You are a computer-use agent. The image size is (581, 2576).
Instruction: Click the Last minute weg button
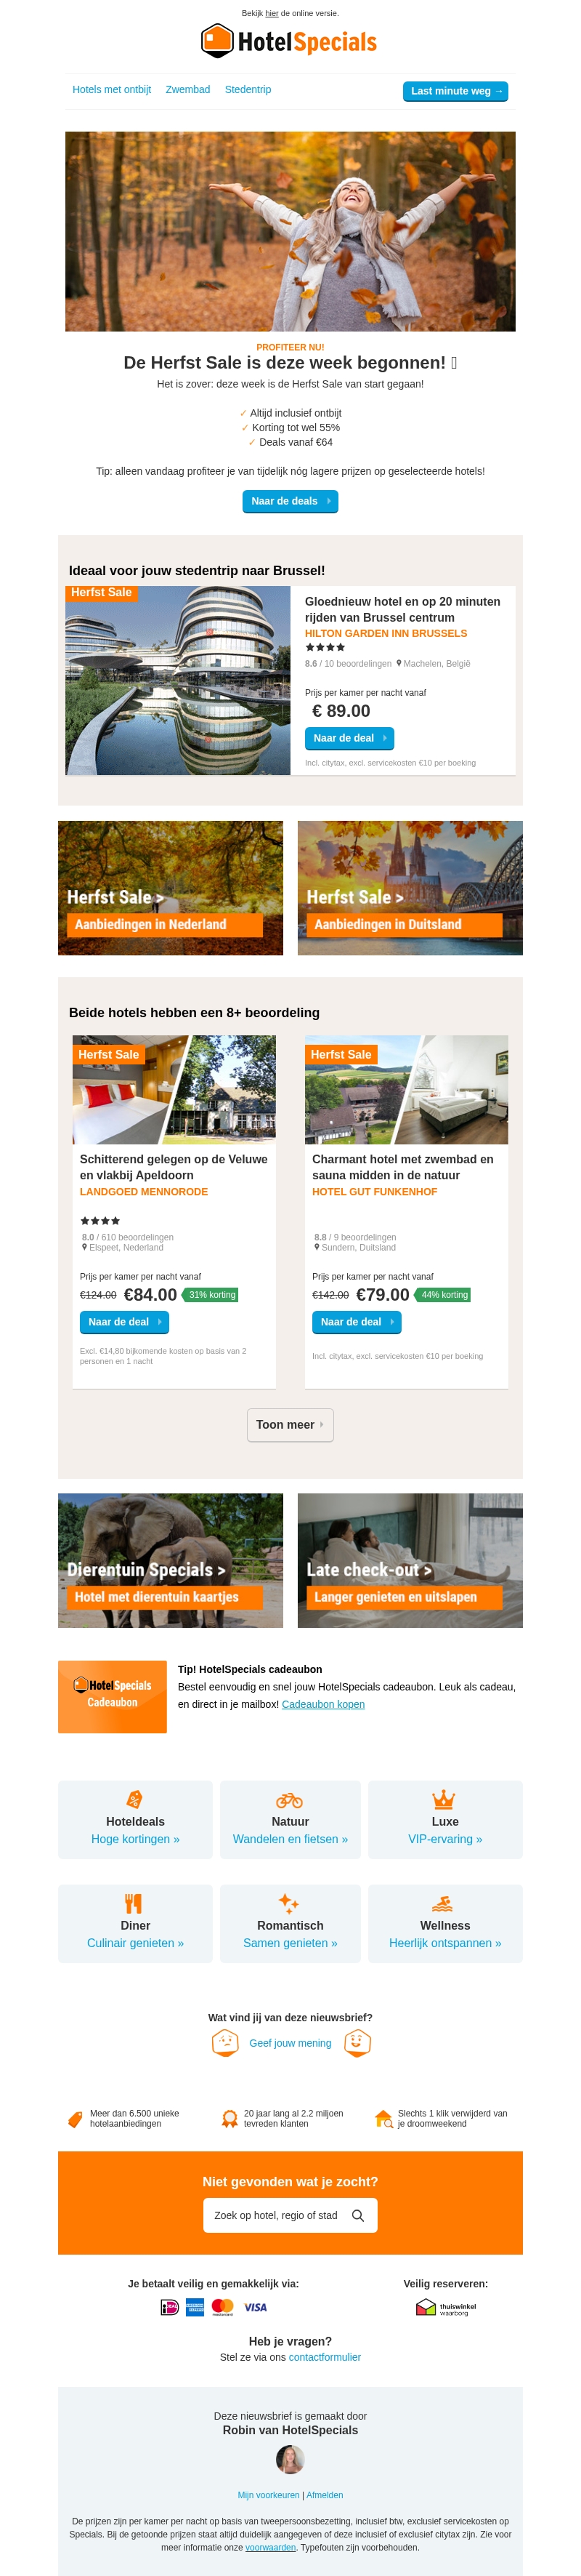click(x=455, y=91)
